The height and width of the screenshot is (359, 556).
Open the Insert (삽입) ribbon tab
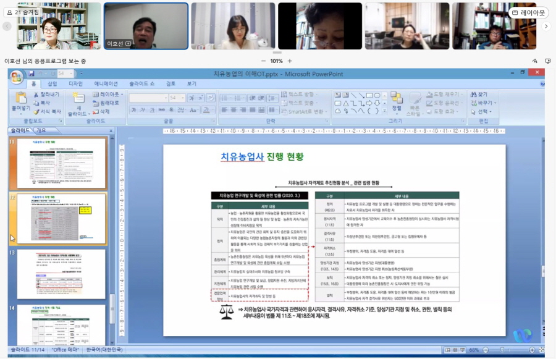[x=52, y=83]
